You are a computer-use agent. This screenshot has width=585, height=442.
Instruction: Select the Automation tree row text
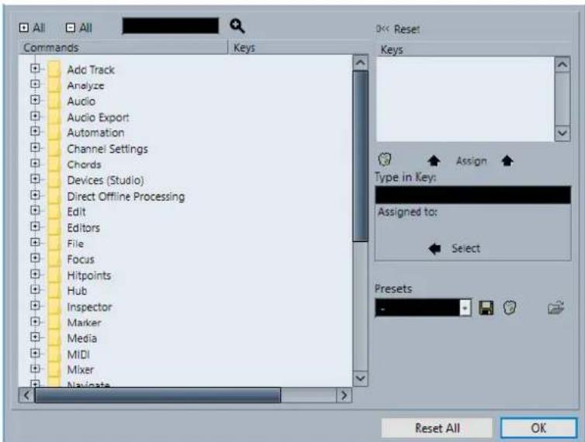95,133
